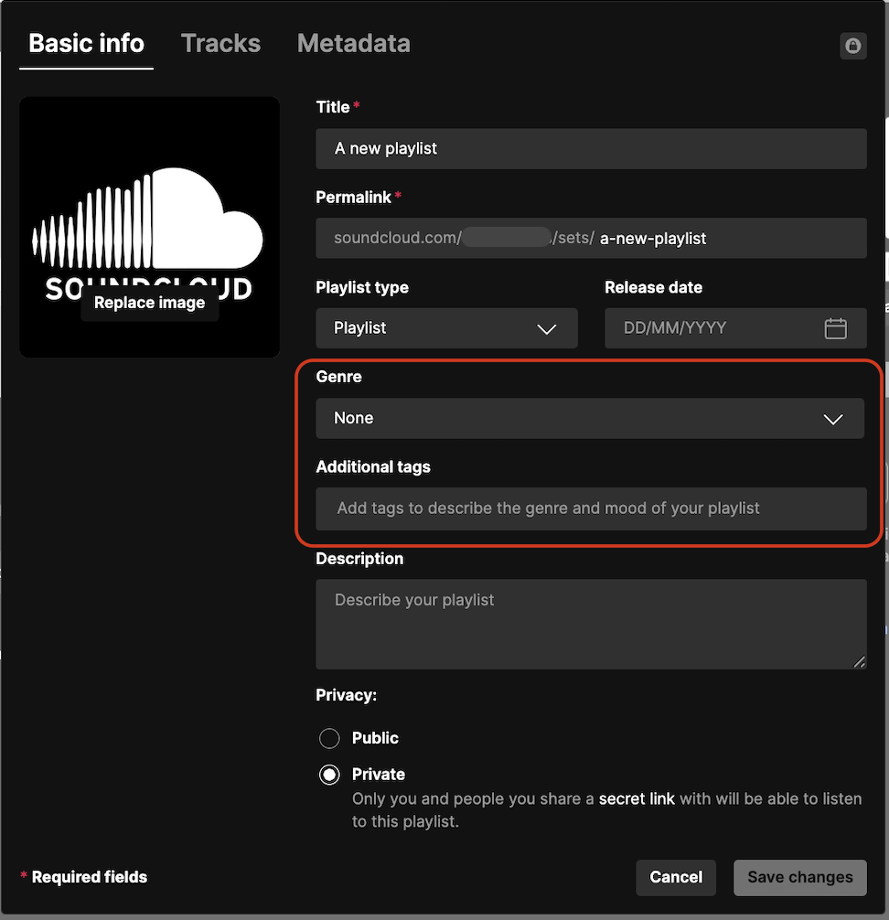889x920 pixels.
Task: Click into the Description text area
Action: coord(591,624)
